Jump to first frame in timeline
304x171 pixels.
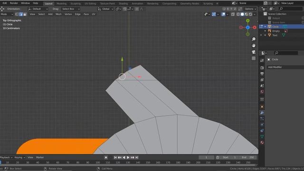pos(115,157)
